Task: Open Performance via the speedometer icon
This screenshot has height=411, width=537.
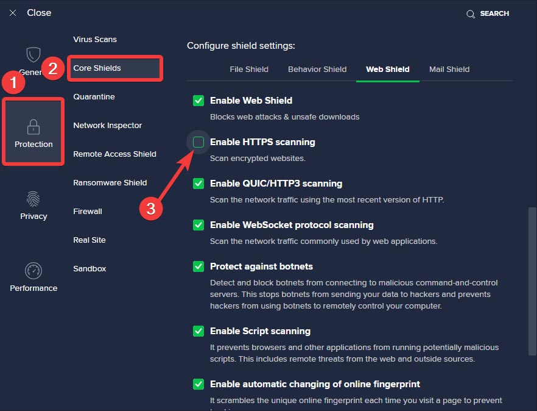Action: click(x=33, y=271)
